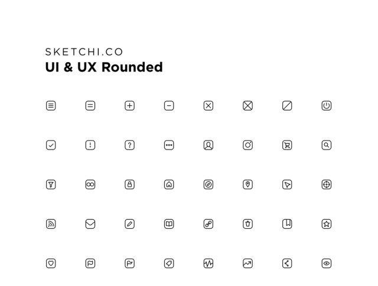Select the trash bin icon
Image resolution: width=378 pixels, height=286 pixels.
point(248,224)
